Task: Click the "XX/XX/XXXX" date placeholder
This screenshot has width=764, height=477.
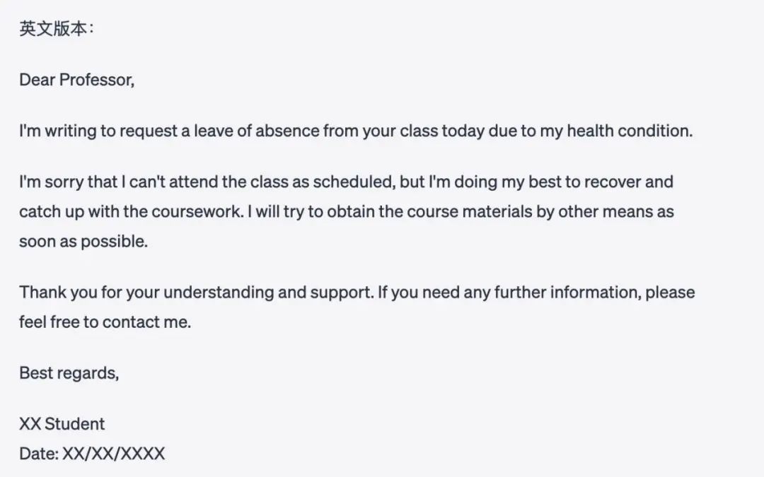Action: [x=114, y=453]
